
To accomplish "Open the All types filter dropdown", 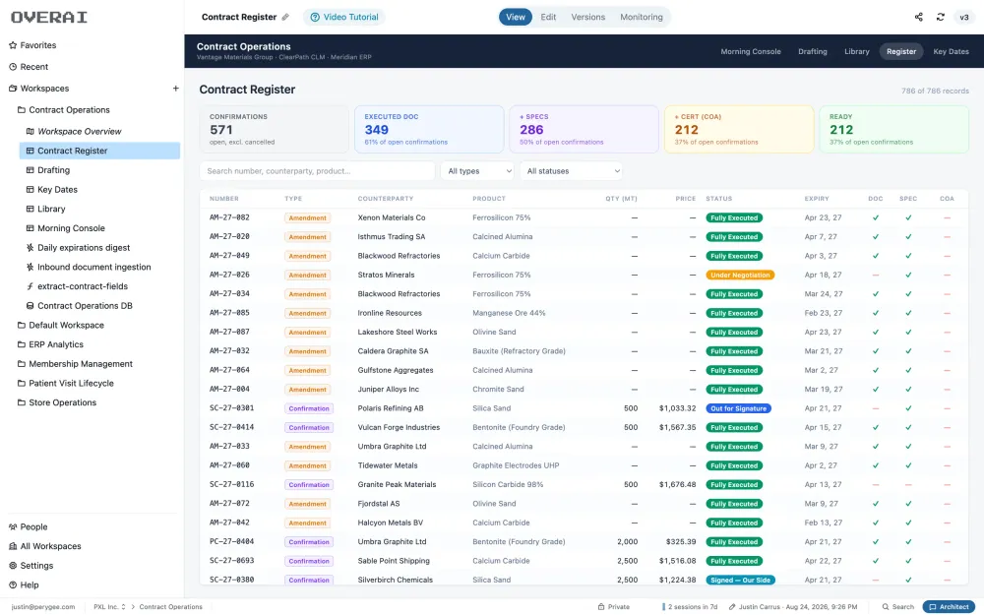I will (478, 170).
